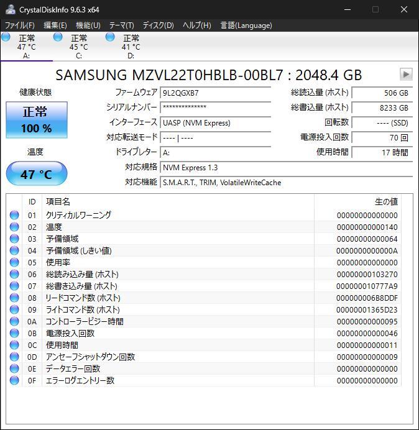Click the blue status orb for disk D:
The width and height of the screenshot is (419, 430).
(110, 37)
